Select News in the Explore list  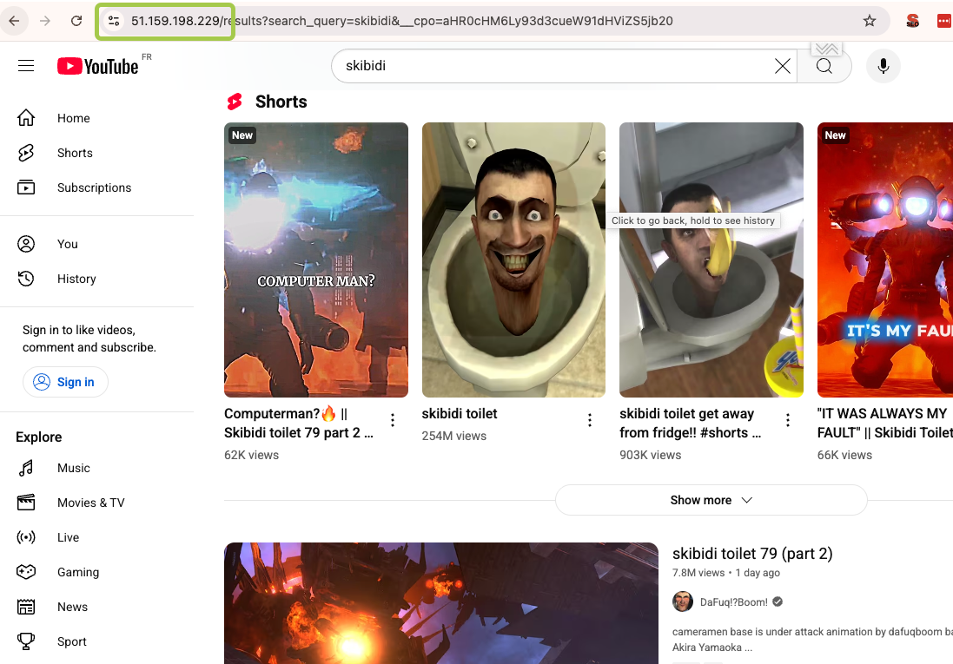click(72, 607)
